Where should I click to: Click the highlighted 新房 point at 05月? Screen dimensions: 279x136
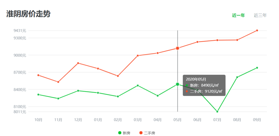pyautogui.click(x=177, y=84)
